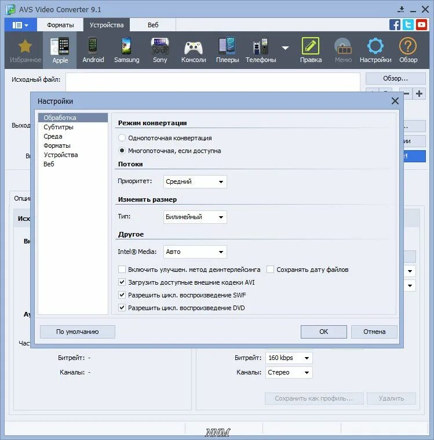Click the Исходный файл input field
This screenshot has width=434, height=440.
(x=213, y=82)
